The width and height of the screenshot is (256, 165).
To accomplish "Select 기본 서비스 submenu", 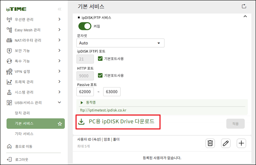I will (36, 124).
